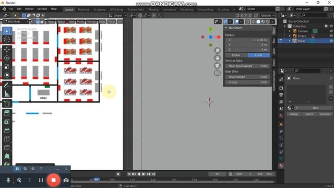Open the Modifier properties wrench tab
Screen dimensions: 334x188
pos(281,131)
